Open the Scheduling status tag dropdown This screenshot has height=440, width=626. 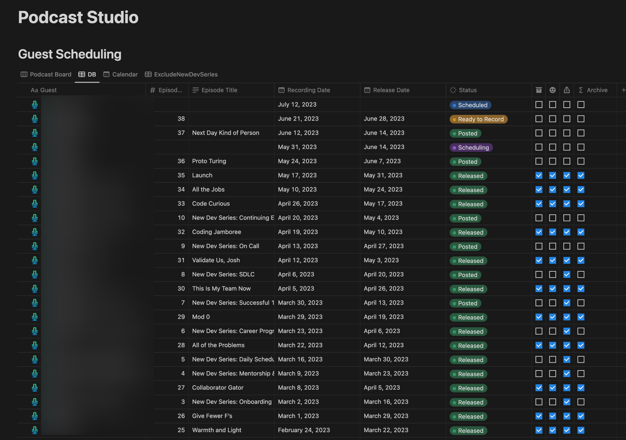[471, 147]
